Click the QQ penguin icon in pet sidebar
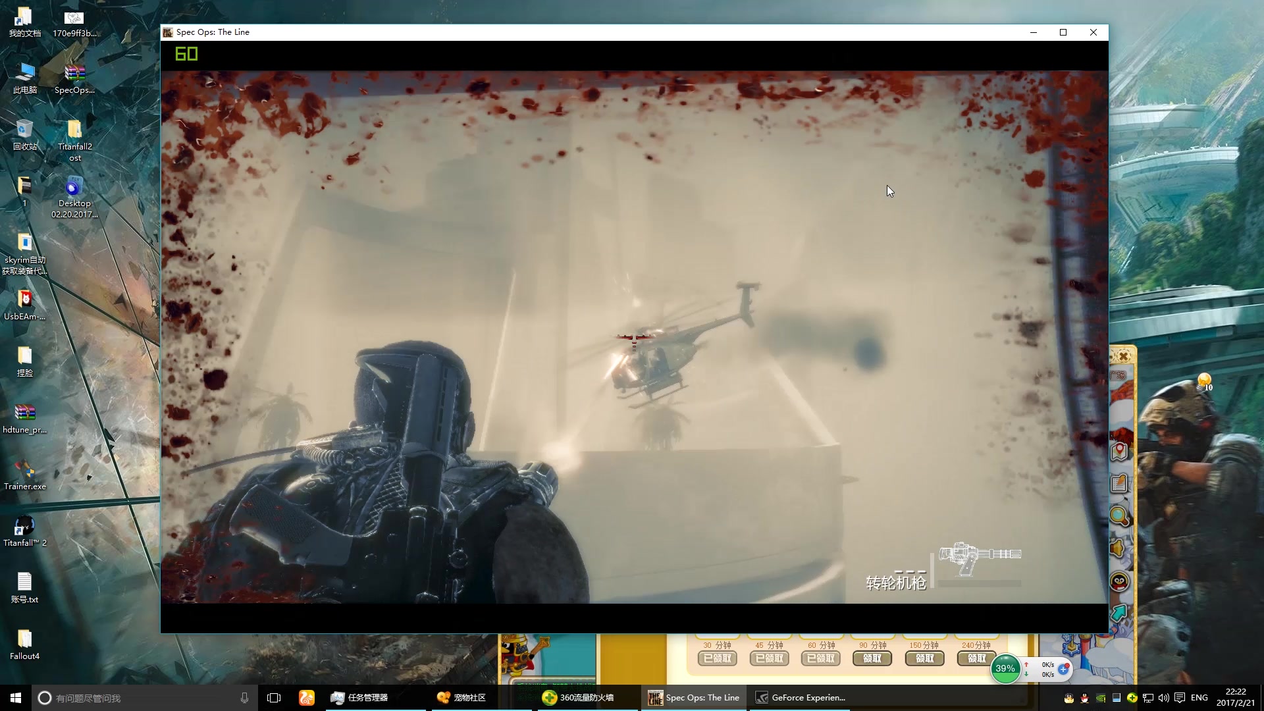 [1119, 581]
